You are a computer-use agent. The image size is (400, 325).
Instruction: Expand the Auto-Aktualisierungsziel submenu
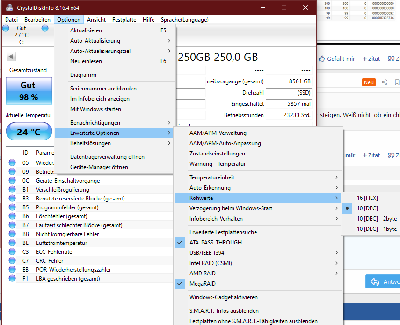tap(114, 51)
